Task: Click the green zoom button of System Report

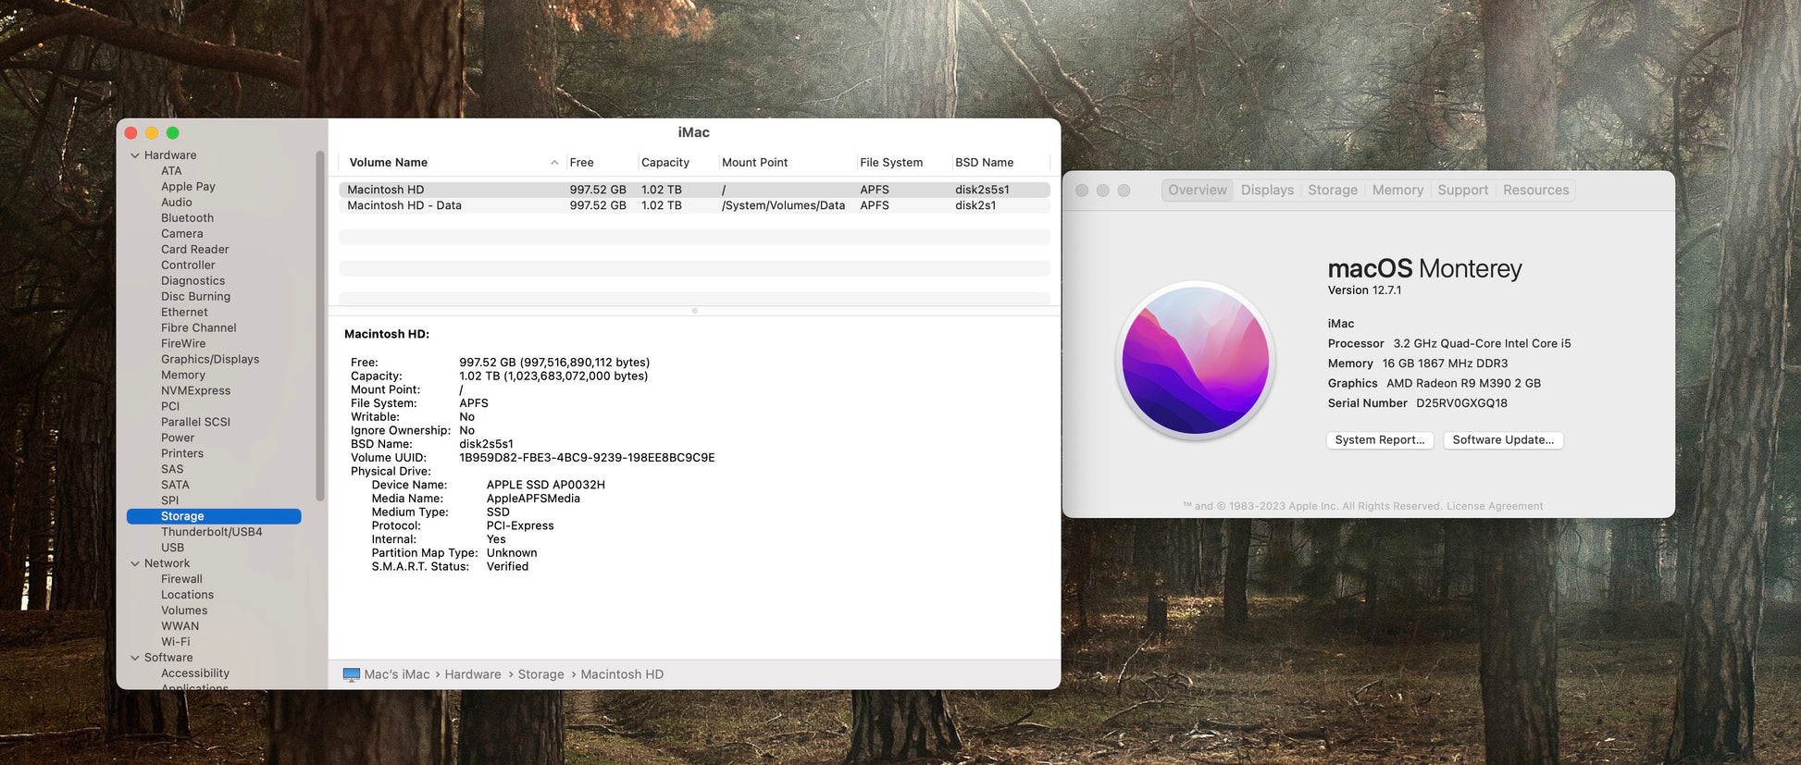Action: tap(172, 133)
